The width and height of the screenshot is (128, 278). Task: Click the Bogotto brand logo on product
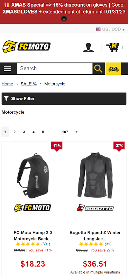(95, 208)
